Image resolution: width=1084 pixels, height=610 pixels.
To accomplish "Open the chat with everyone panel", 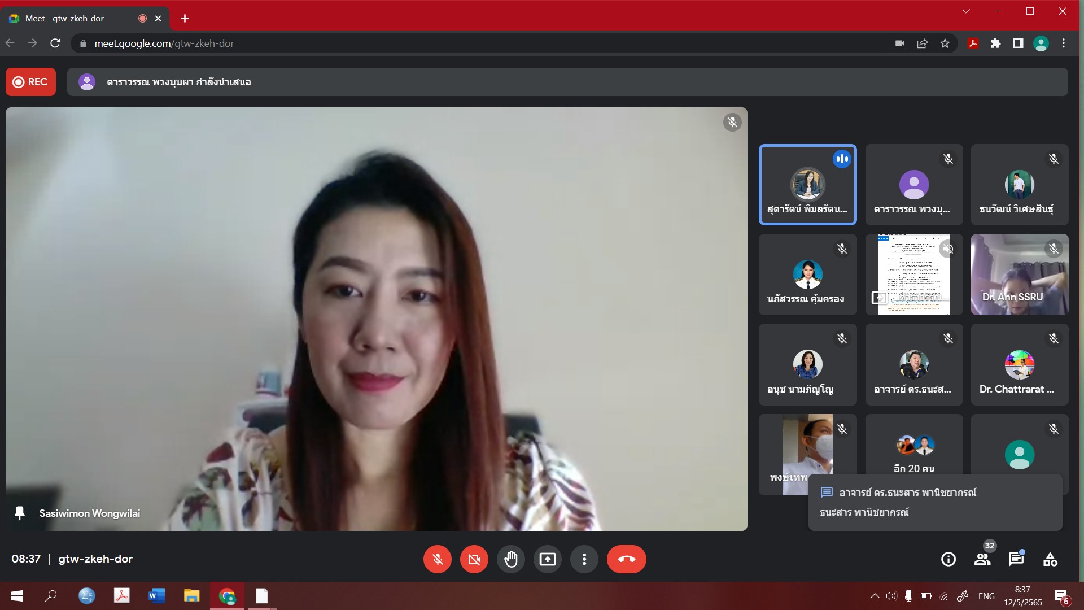I will pyautogui.click(x=1016, y=559).
